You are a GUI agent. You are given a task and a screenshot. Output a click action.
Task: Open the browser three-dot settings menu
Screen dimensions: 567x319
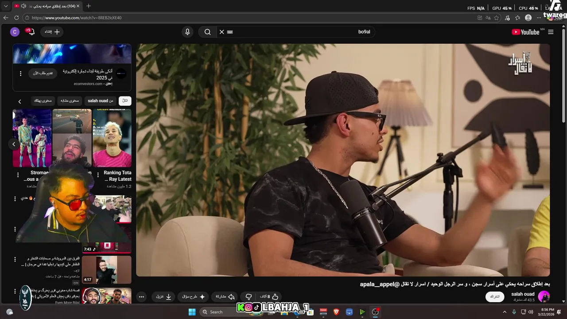(x=539, y=18)
